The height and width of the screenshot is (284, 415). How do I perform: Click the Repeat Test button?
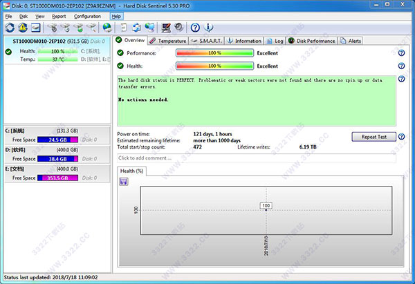tap(373, 137)
